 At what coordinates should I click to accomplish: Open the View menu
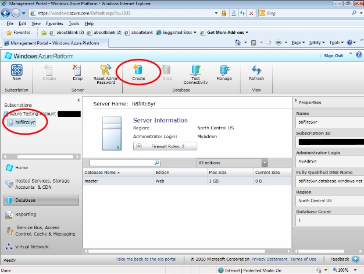(36, 23)
